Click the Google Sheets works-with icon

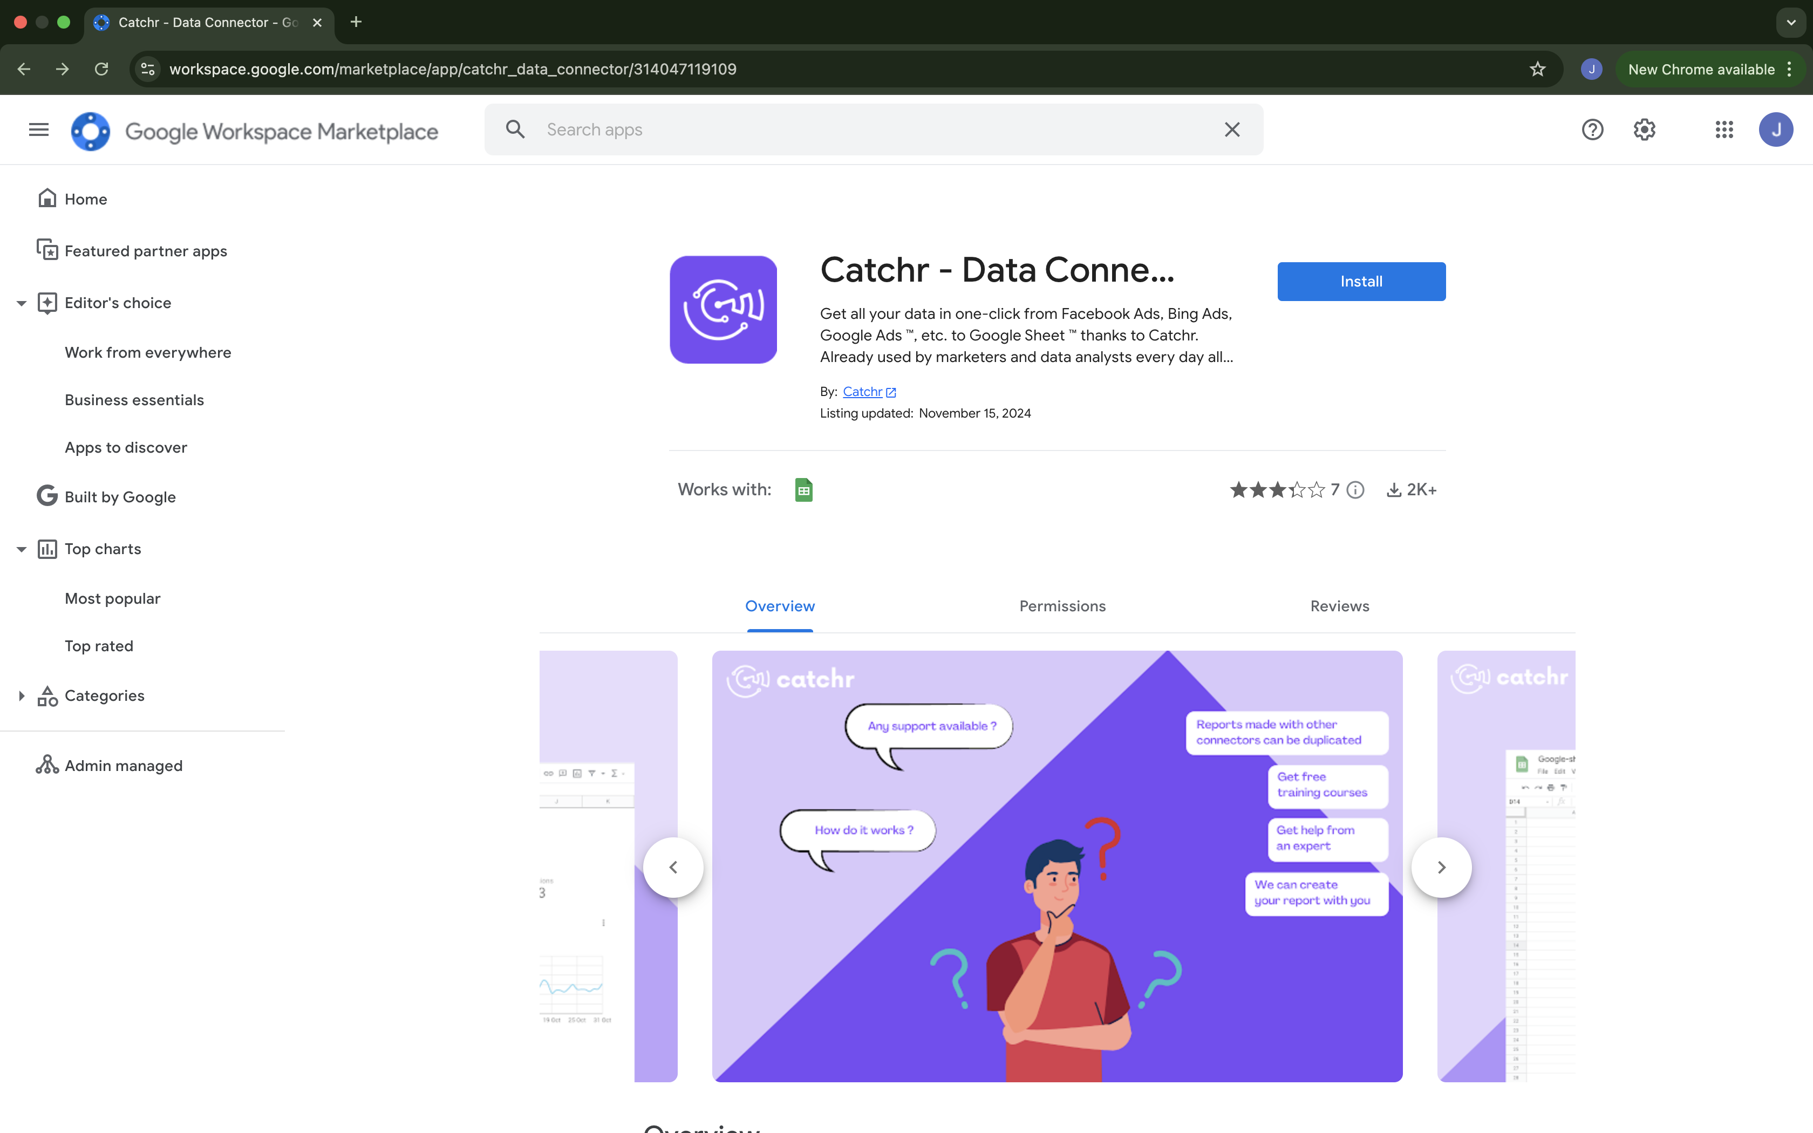pos(803,490)
